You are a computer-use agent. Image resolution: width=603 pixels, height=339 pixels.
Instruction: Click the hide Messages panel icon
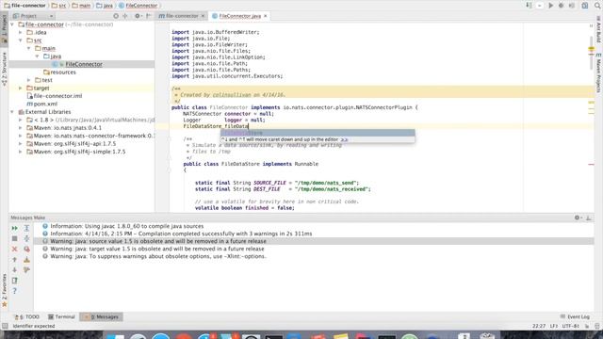pos(589,218)
